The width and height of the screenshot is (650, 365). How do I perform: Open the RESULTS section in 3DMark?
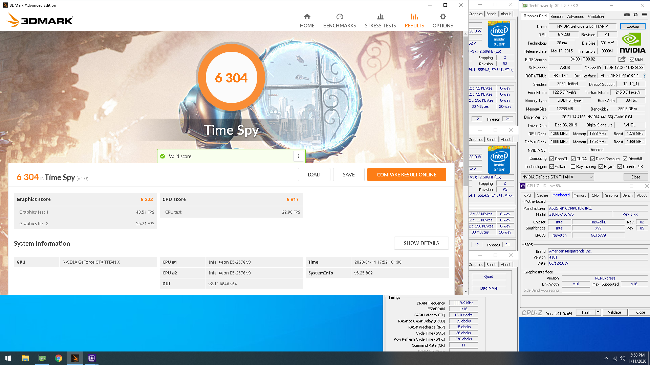pos(414,21)
